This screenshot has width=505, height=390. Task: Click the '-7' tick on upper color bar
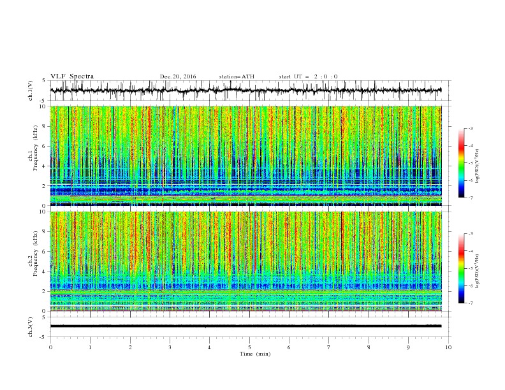[470, 198]
